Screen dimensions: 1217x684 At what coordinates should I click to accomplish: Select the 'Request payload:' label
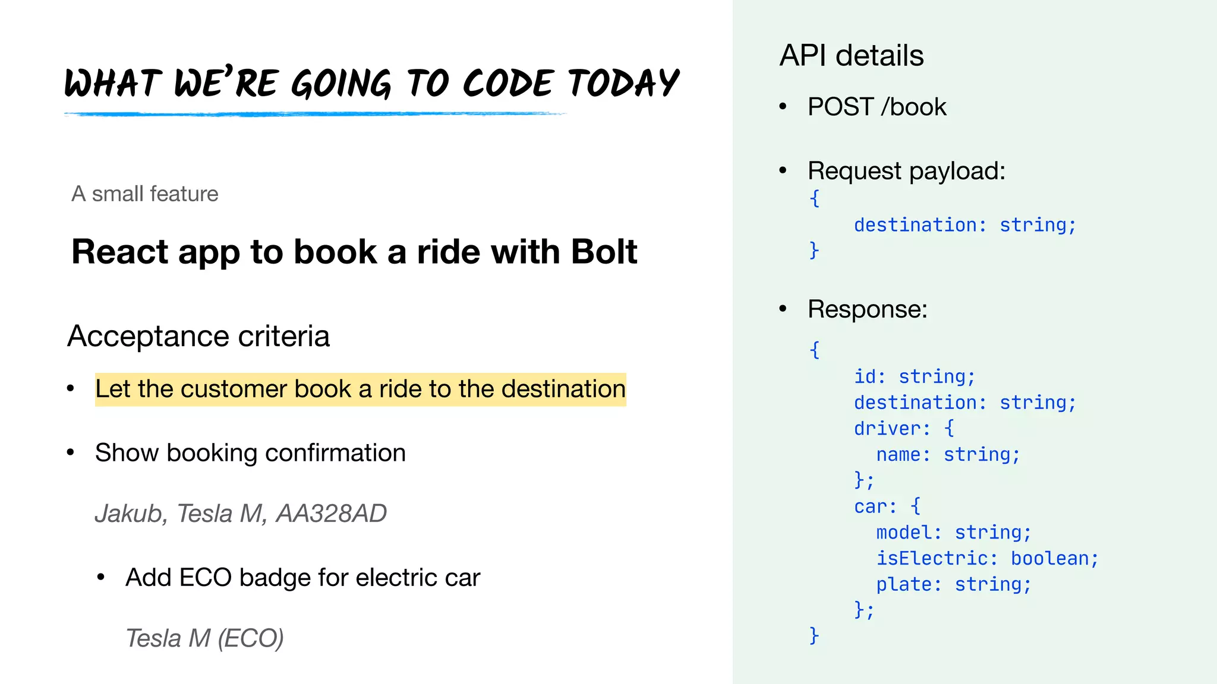point(906,172)
